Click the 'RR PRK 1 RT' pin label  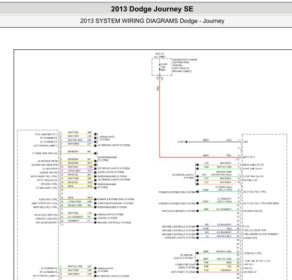click(x=250, y=180)
